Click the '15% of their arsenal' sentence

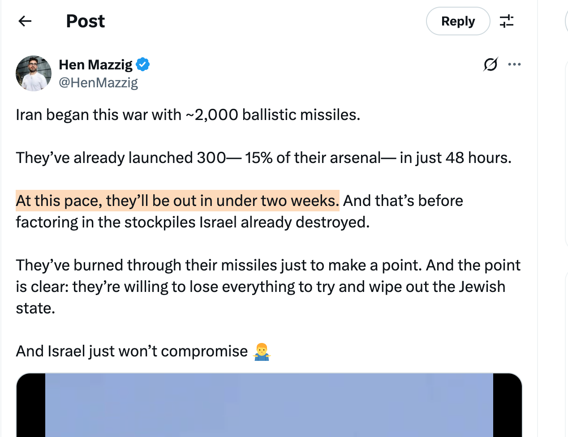tap(263, 158)
